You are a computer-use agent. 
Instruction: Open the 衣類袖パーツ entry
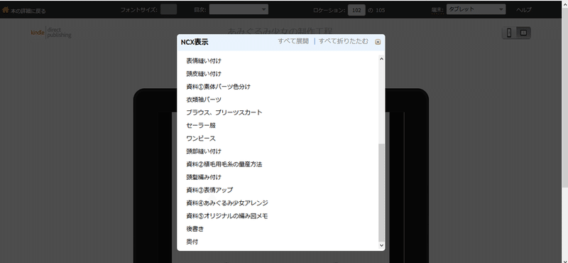[x=204, y=100]
